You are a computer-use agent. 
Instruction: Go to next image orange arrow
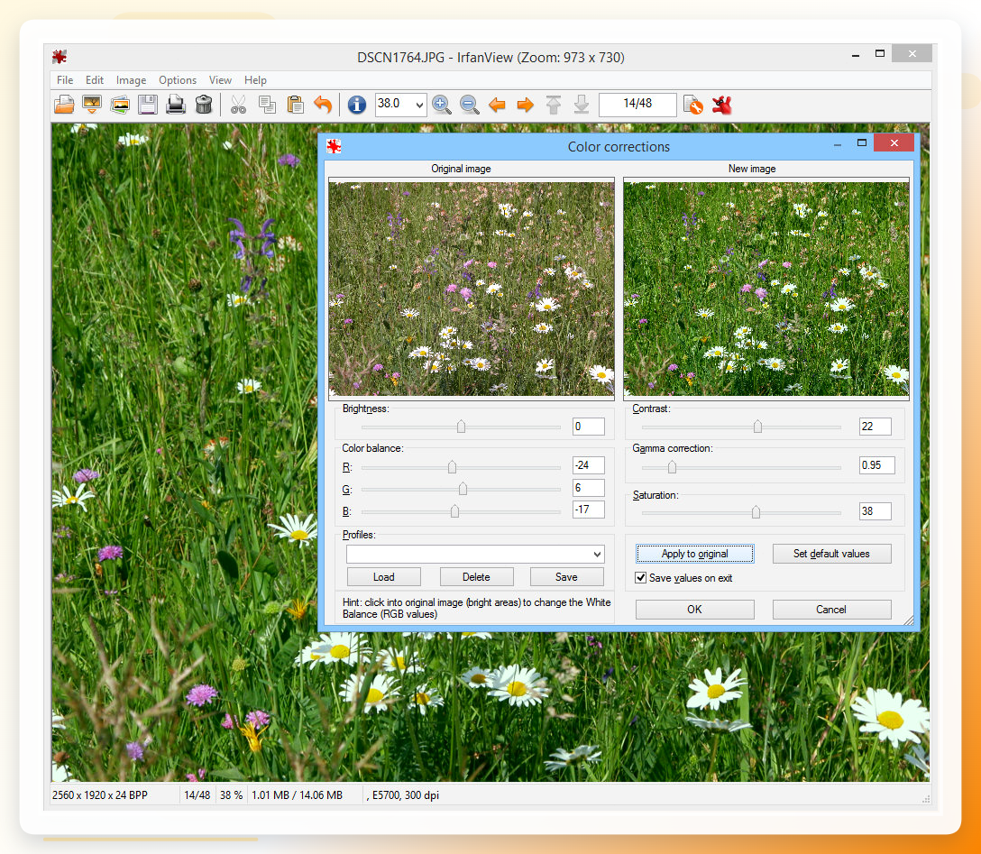(526, 105)
